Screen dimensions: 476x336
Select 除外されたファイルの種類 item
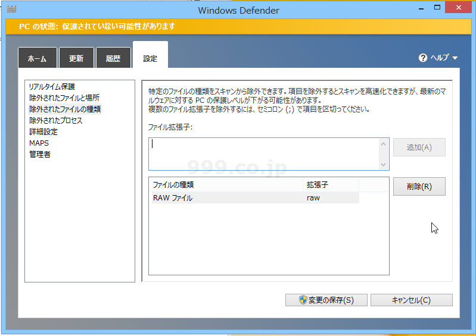coord(65,109)
